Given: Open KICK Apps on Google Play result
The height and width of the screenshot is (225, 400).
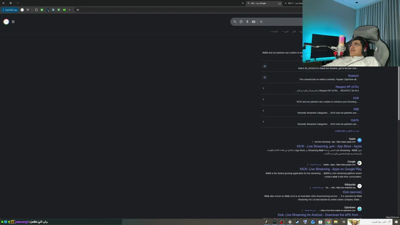Looking at the screenshot, I should coord(331,169).
